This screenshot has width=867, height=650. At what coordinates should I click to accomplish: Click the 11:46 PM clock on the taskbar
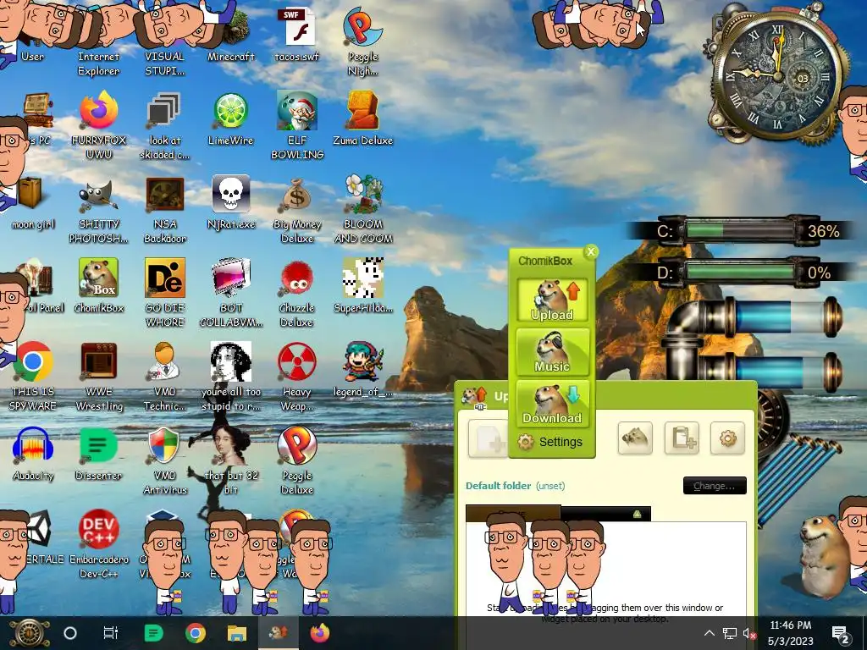point(791,633)
